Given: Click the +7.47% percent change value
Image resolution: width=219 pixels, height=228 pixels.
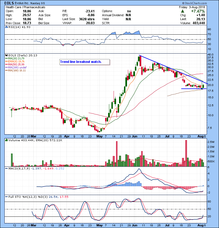Looking at the screenshot, I should (x=198, y=11).
